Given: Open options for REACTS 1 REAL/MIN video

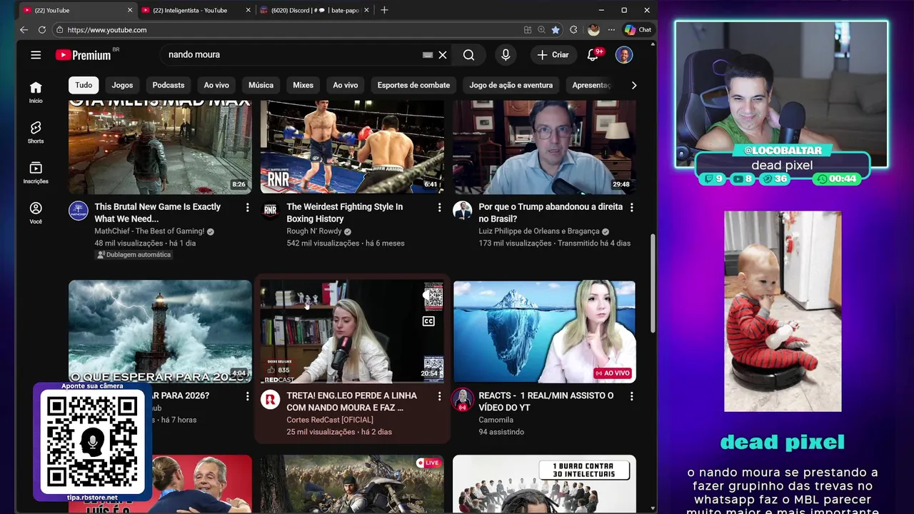Looking at the screenshot, I should pyautogui.click(x=631, y=395).
